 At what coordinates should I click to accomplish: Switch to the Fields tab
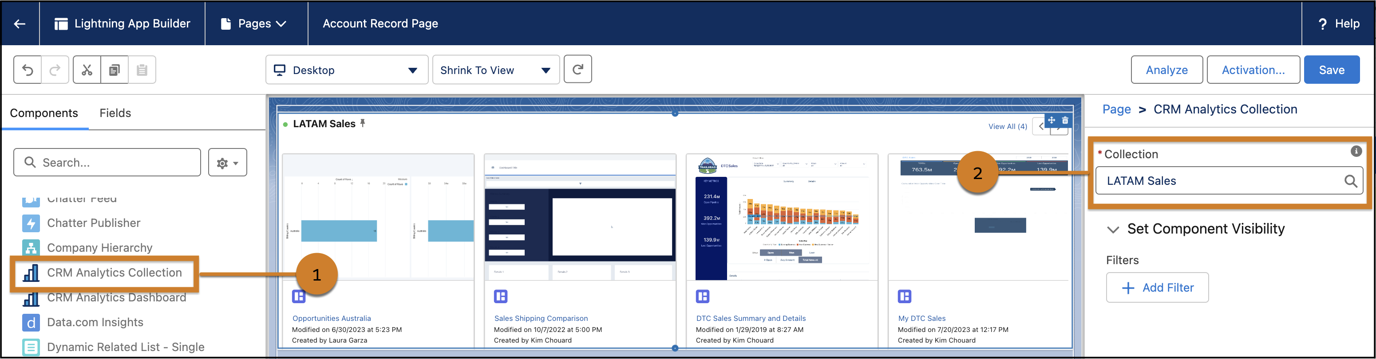pos(115,113)
